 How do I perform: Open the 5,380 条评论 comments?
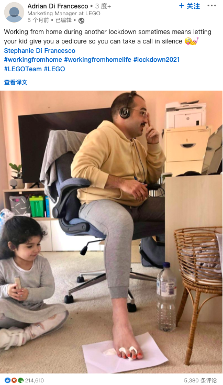[200, 380]
